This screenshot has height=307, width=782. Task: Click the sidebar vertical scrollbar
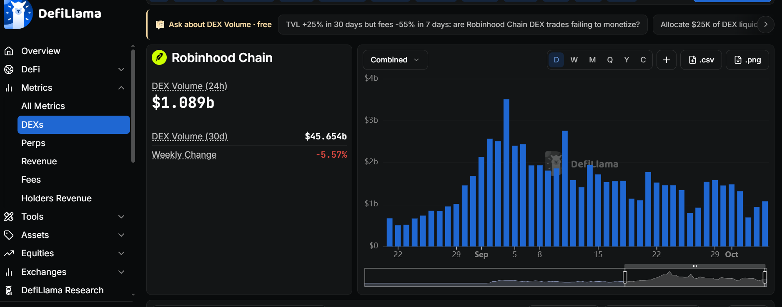point(133,106)
